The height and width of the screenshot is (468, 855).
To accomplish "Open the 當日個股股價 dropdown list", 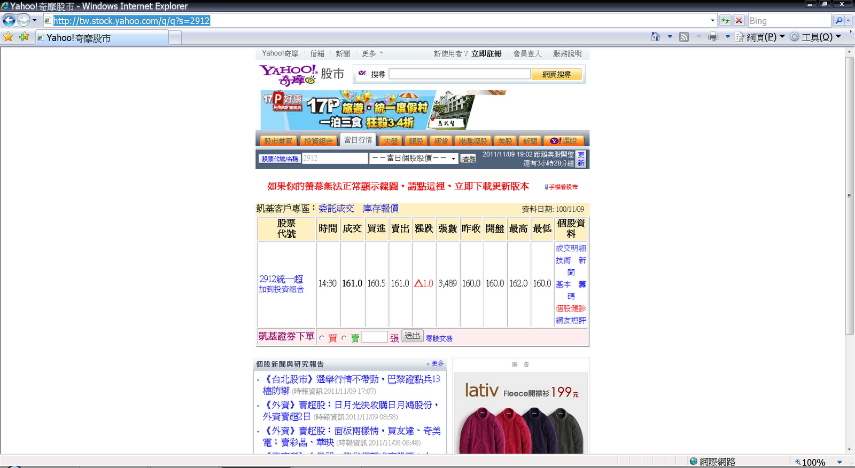I will click(414, 158).
